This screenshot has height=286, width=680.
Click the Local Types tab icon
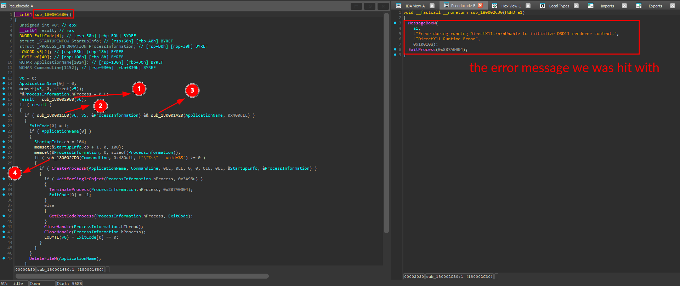coord(543,6)
